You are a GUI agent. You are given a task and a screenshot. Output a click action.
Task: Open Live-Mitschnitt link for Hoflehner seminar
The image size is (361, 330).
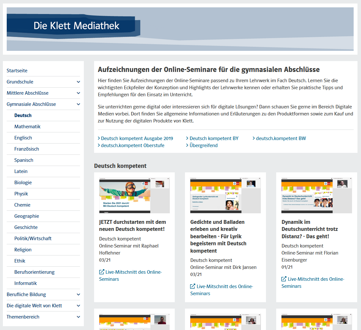pos(131,276)
